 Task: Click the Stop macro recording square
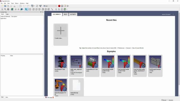[62, 6]
